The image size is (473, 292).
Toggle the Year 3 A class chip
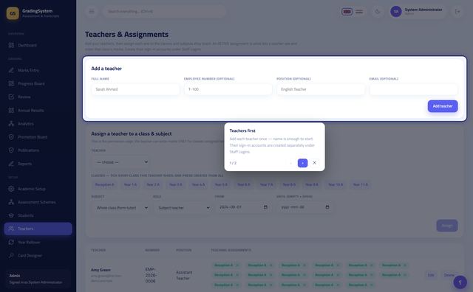(x=176, y=184)
